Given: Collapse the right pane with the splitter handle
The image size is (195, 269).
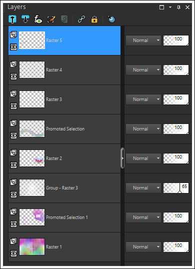Looking at the screenshot, I should coord(122,158).
